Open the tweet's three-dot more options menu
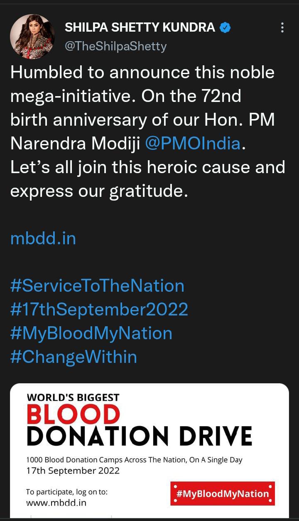 tap(282, 28)
